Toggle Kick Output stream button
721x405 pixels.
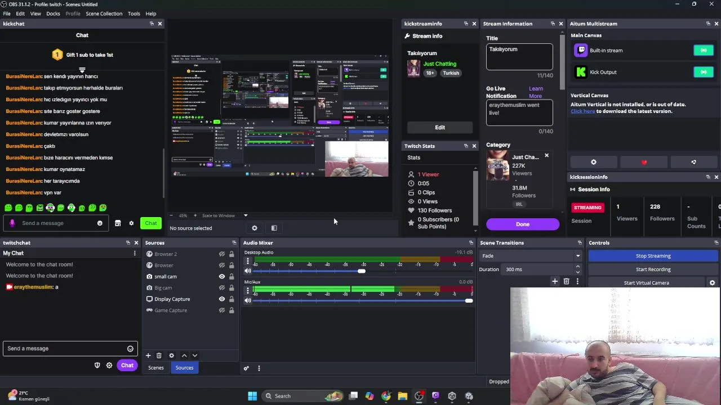(704, 72)
